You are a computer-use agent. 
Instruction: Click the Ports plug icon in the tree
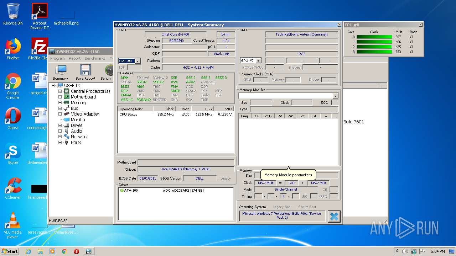(x=66, y=143)
